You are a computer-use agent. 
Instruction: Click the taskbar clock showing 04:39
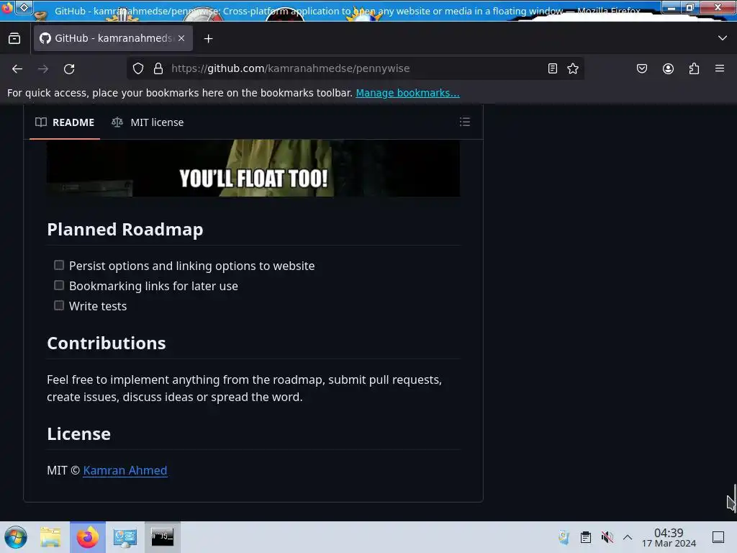669,537
